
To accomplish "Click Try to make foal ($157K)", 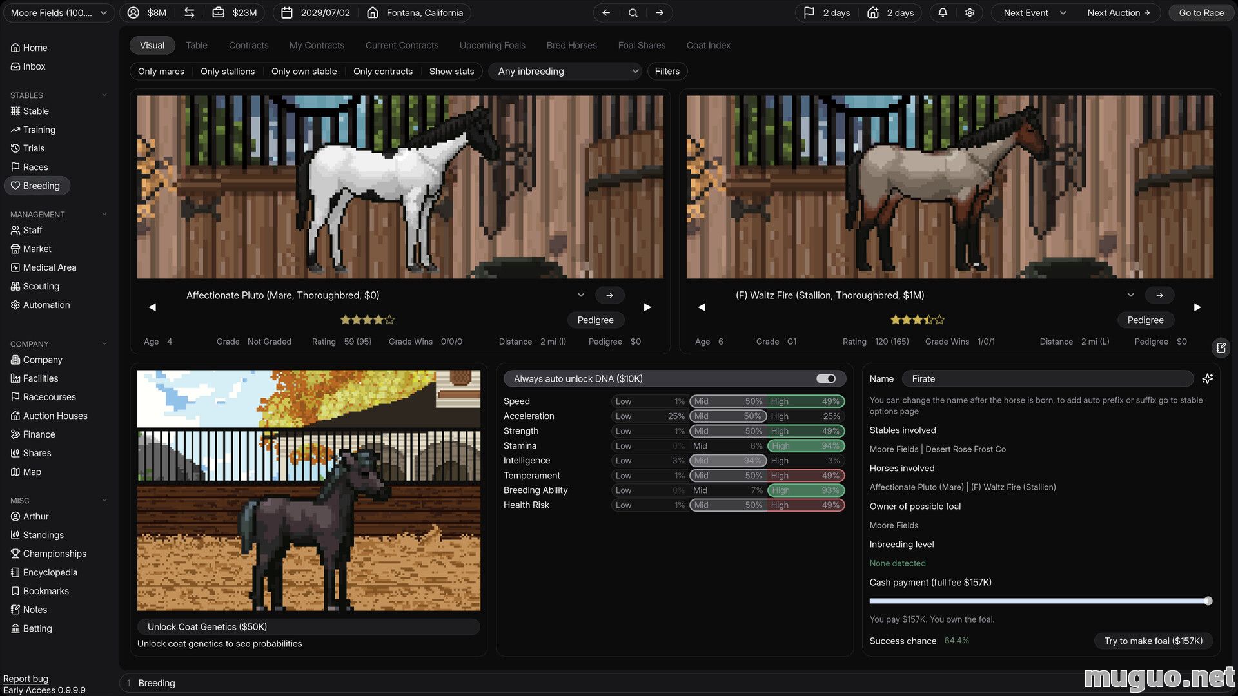I will [x=1153, y=641].
